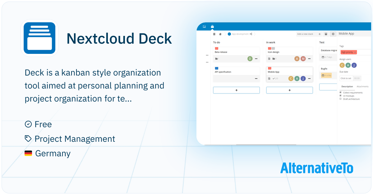Click the Test stack heading
Viewport: 373px width, 195px height.
point(322,42)
